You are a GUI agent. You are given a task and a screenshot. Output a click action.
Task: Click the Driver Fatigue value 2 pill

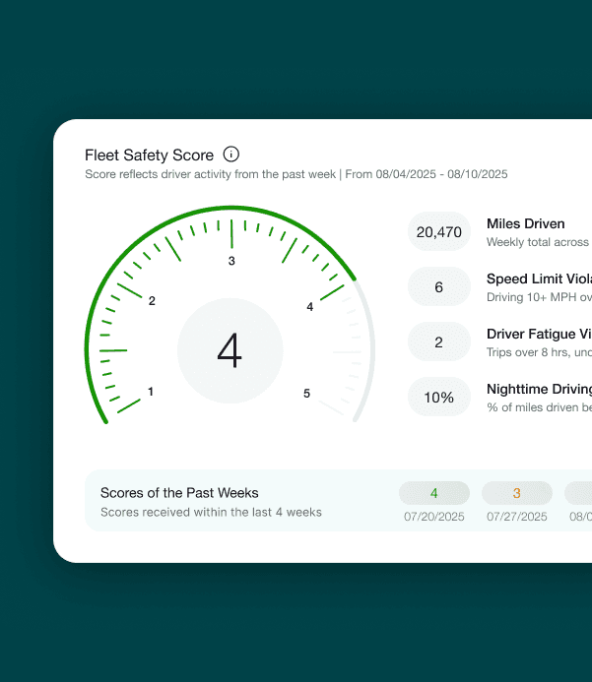438,341
